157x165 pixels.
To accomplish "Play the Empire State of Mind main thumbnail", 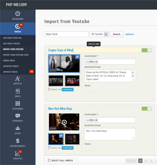I will pos(64,64).
